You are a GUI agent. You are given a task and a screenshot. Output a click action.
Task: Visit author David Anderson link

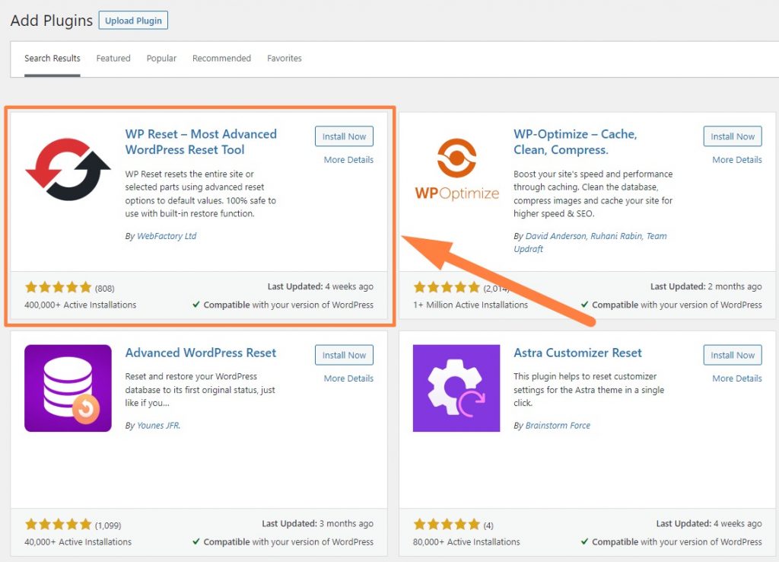[x=555, y=236]
